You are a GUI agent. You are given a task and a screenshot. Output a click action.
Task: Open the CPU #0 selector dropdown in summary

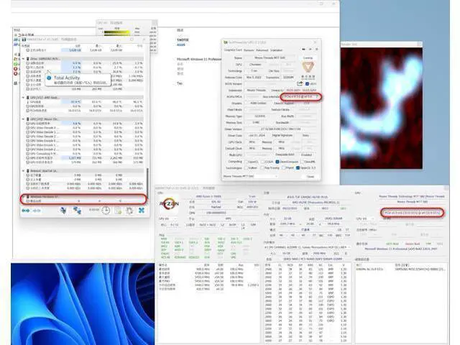167,218
